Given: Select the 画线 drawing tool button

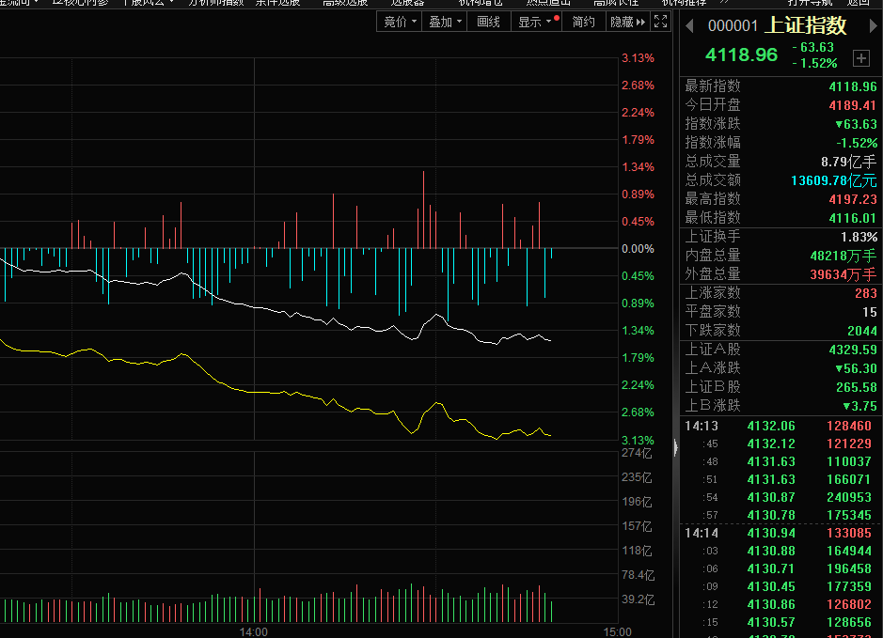Looking at the screenshot, I should click(488, 22).
